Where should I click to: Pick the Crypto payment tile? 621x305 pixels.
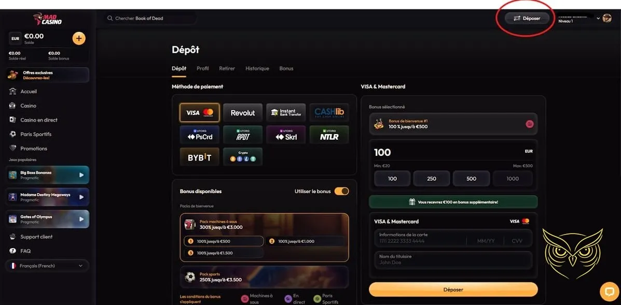(243, 157)
